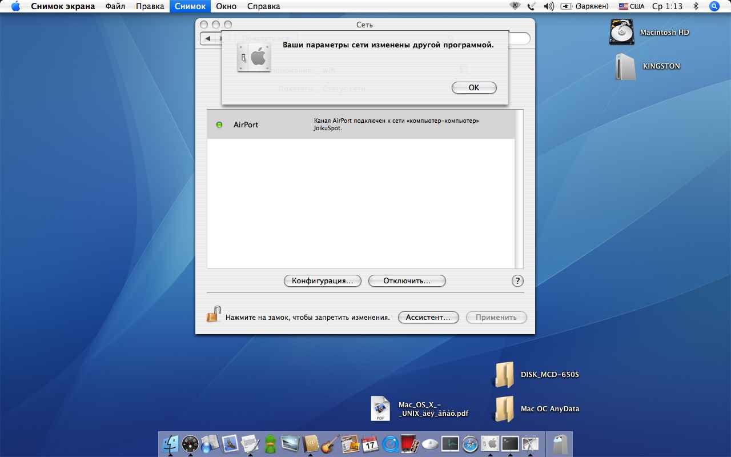Open the round help question-mark button
Screen dimensions: 731x457
tap(517, 281)
